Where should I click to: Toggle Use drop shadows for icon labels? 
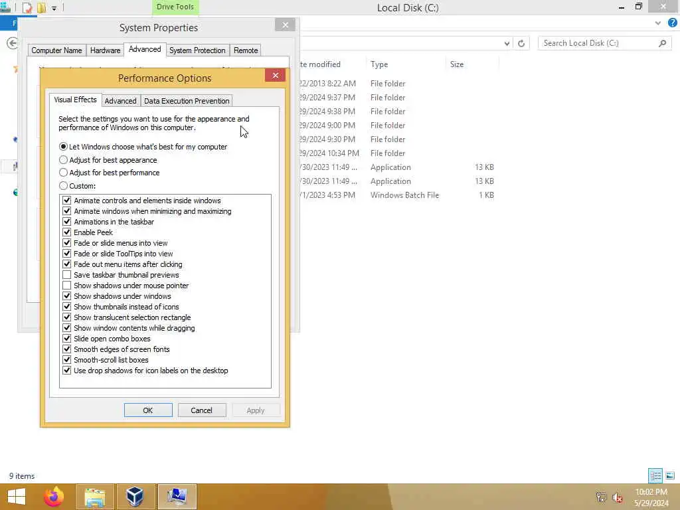[x=67, y=371]
